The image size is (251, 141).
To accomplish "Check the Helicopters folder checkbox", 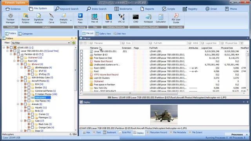I will pos(29,98).
